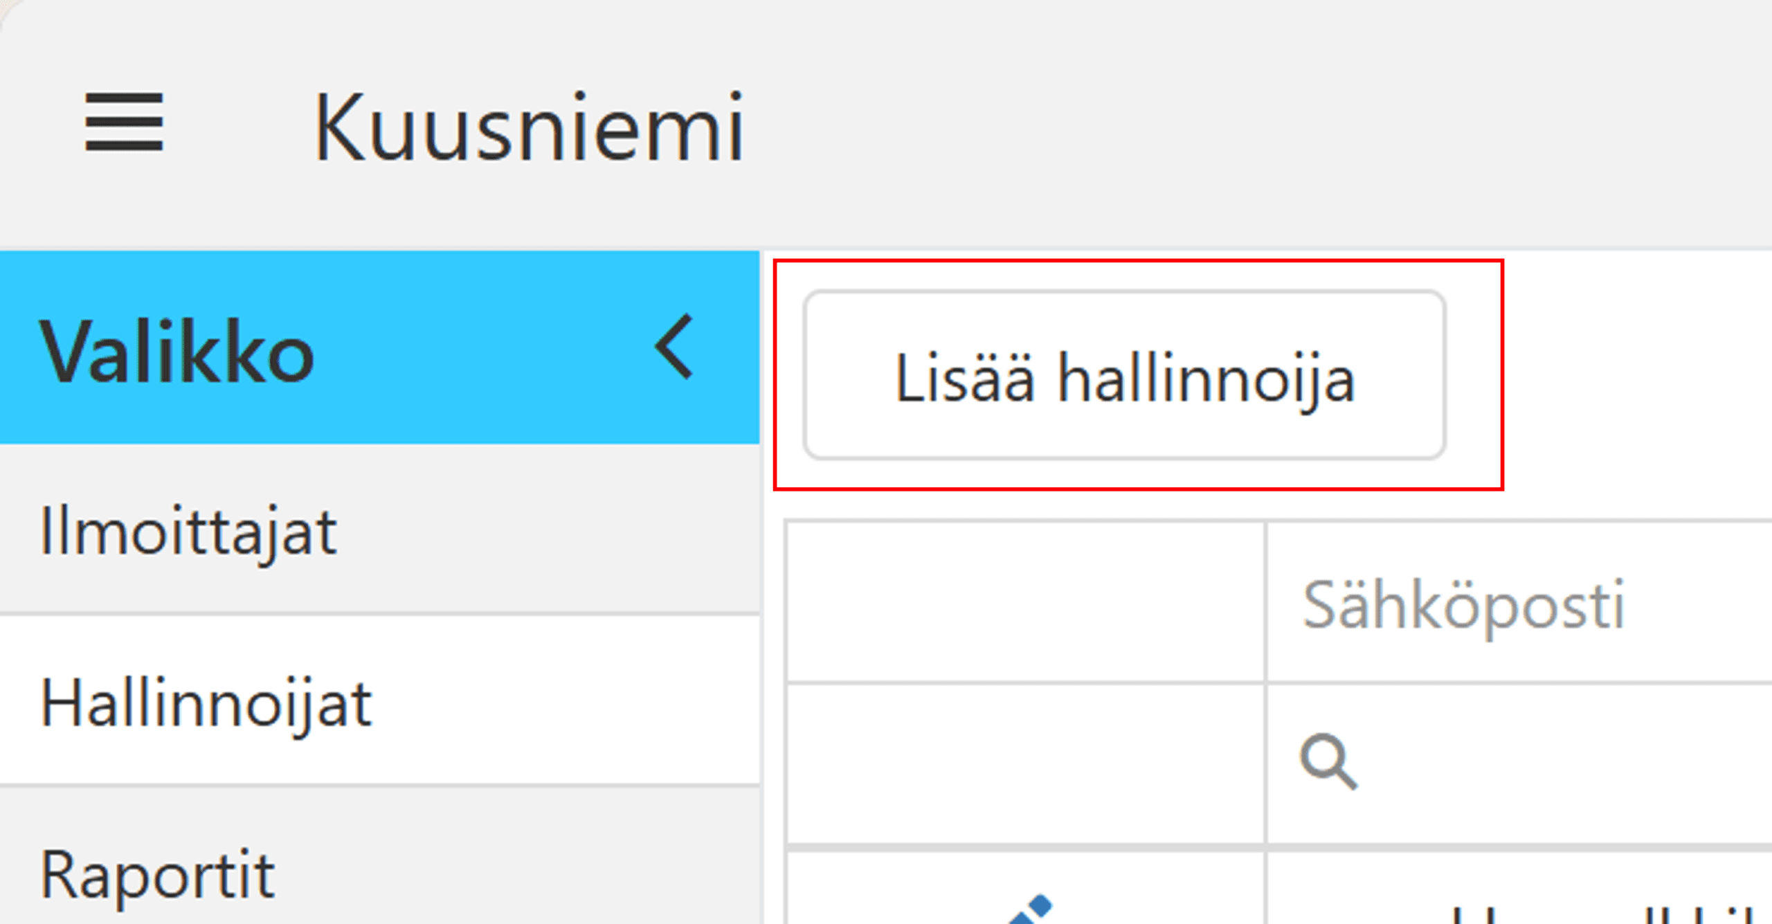Image resolution: width=1772 pixels, height=924 pixels.
Task: Go to Raportit in the sidebar
Action: pos(158,875)
